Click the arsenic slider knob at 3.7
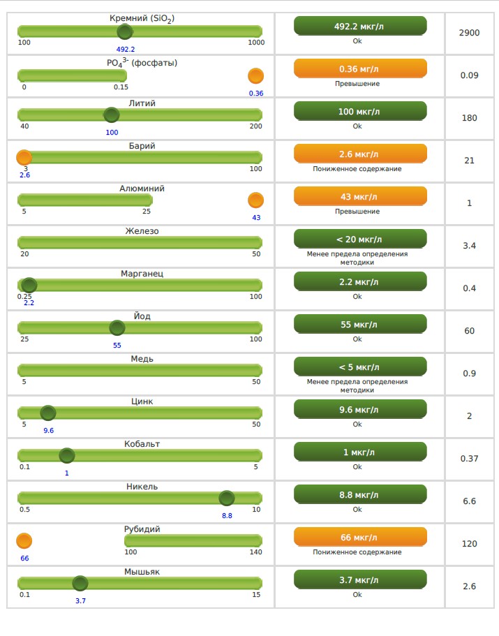Viewport: 499px width, 636px height. (x=80, y=583)
